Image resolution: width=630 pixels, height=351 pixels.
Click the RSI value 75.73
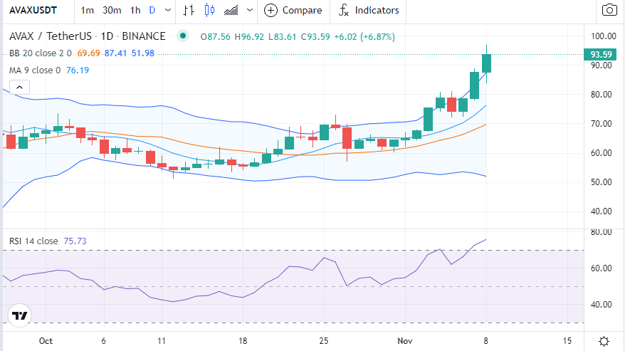tap(75, 241)
